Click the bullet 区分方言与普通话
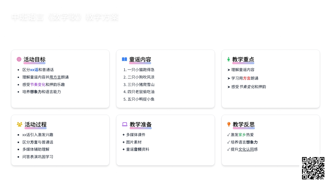 [38, 142]
